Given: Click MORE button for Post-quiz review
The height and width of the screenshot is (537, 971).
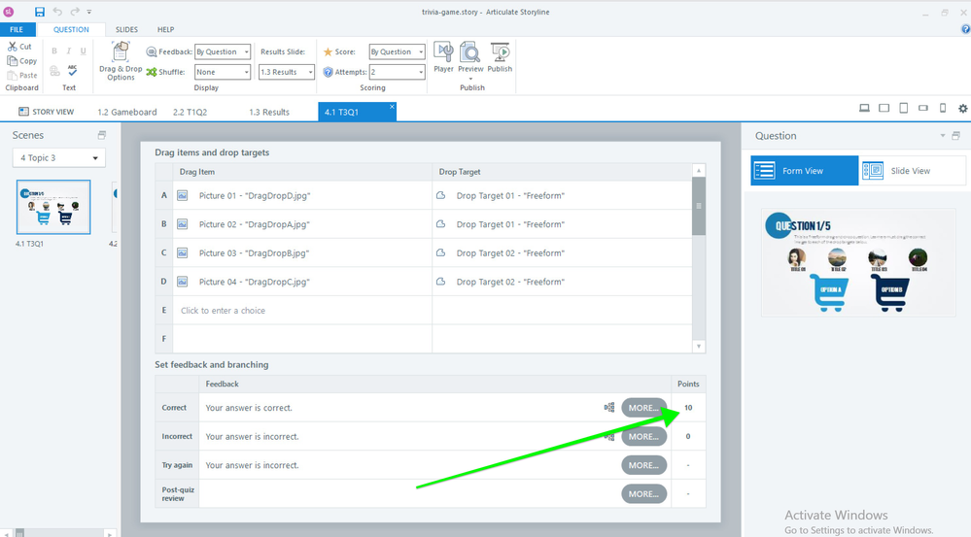Looking at the screenshot, I should click(643, 493).
